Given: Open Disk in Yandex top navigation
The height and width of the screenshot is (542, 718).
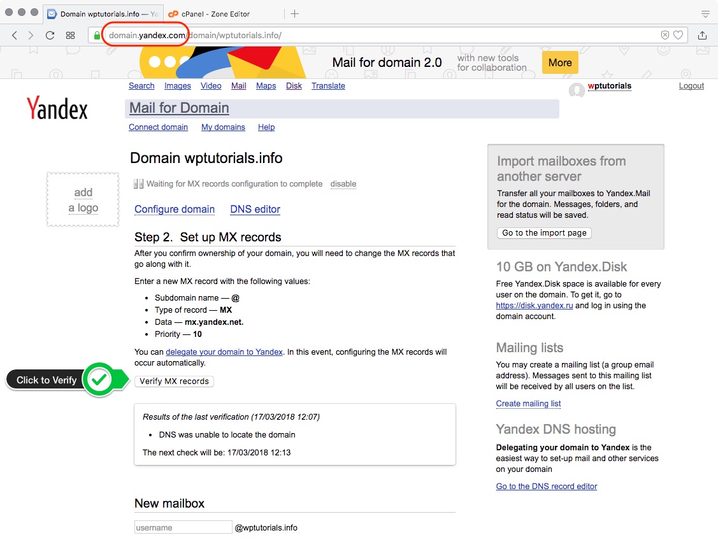Looking at the screenshot, I should coord(294,85).
